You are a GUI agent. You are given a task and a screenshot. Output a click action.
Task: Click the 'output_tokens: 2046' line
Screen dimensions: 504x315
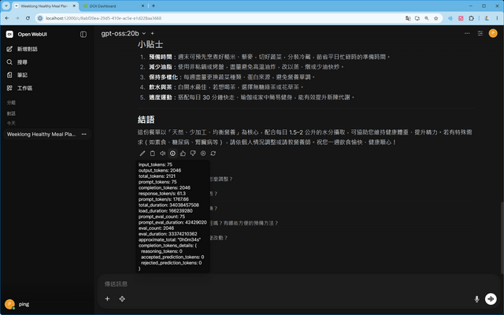click(x=160, y=170)
